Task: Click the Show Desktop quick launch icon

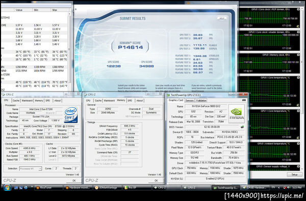Action: point(16,188)
